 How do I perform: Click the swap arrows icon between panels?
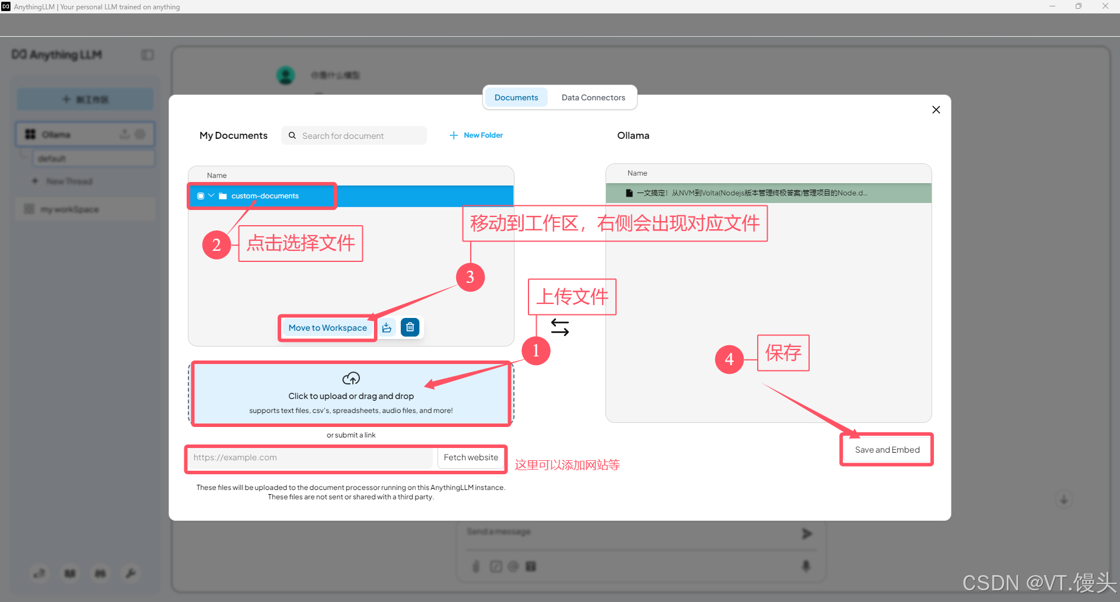(560, 327)
